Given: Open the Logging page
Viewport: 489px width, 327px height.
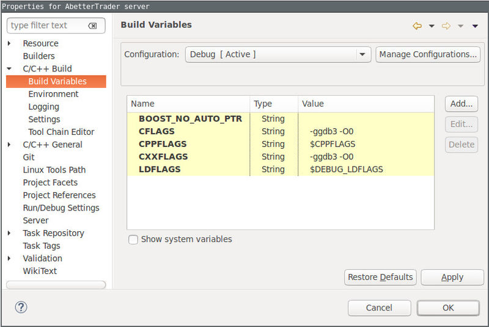Looking at the screenshot, I should tap(43, 107).
